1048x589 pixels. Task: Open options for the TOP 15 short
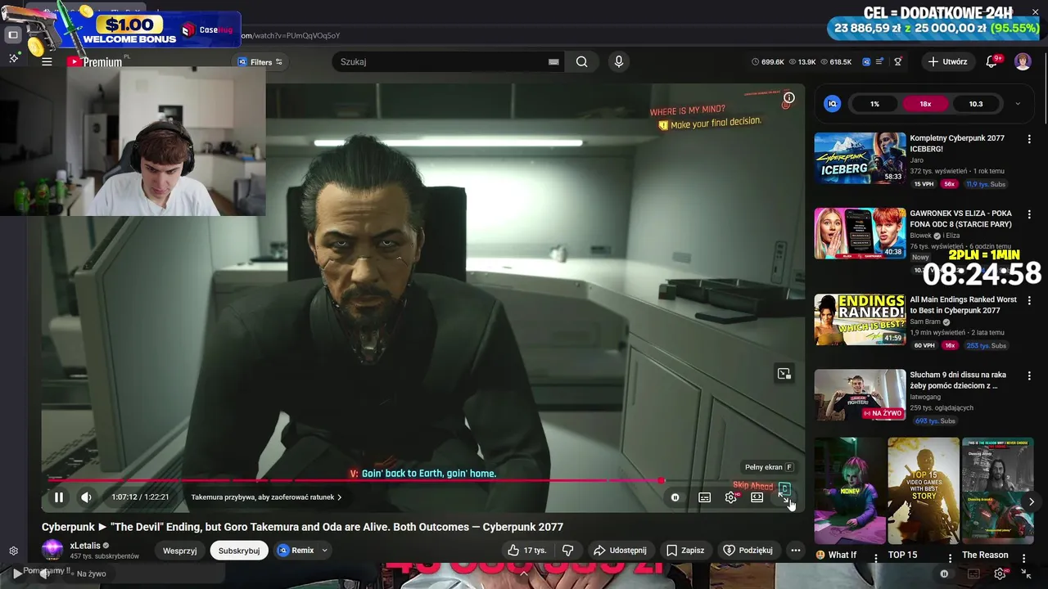950,557
